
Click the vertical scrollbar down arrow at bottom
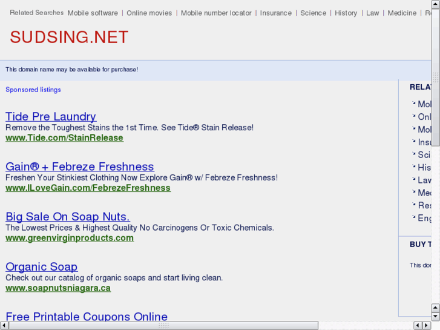point(436,317)
